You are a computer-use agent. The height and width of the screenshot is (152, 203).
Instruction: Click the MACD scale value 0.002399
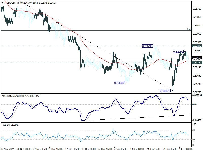click(x=197, y=96)
